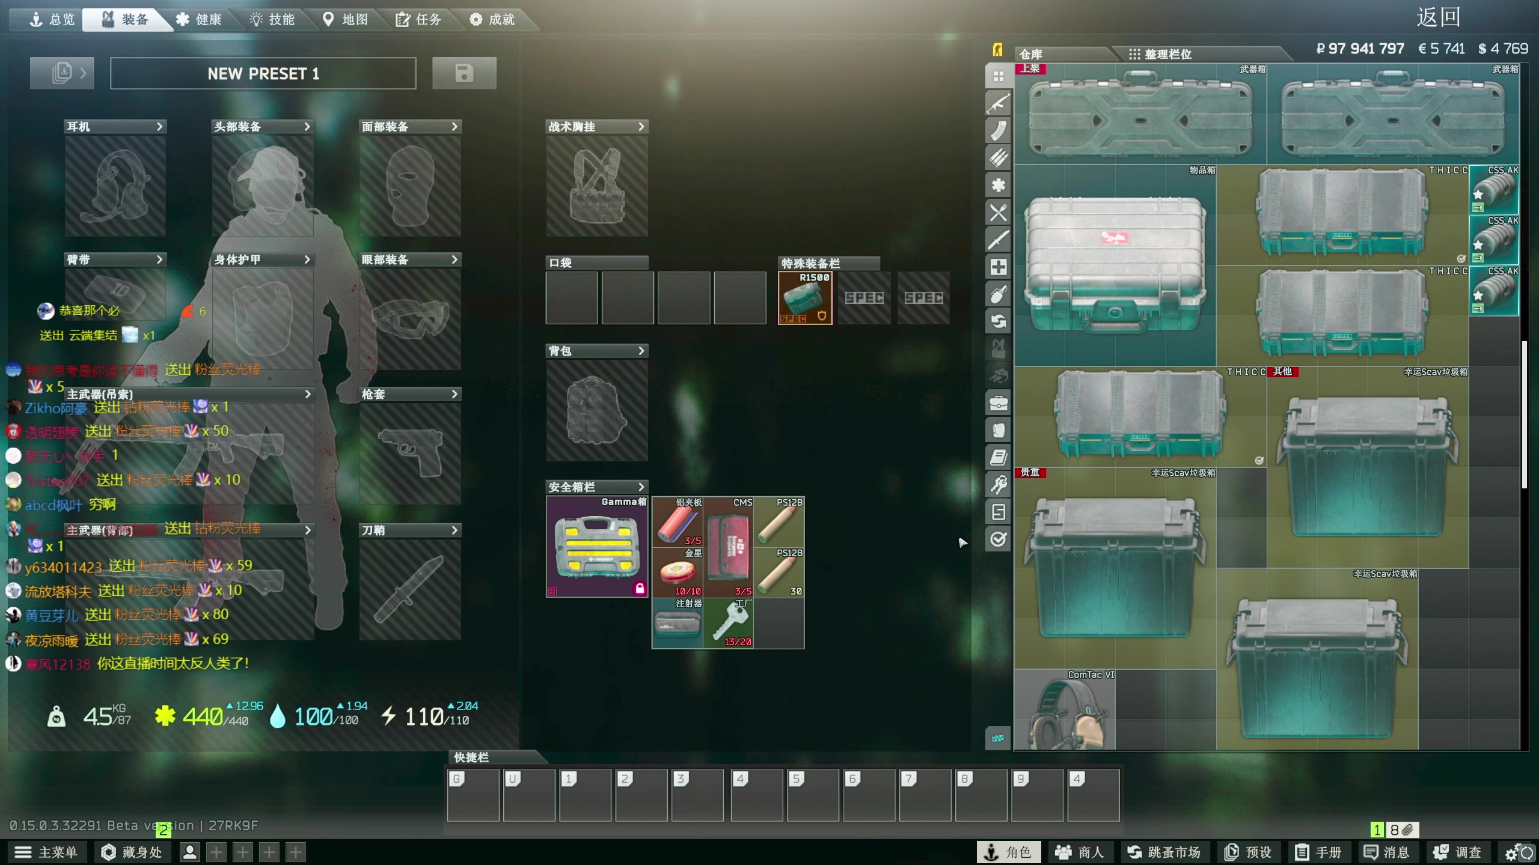Click 整理栏位 to sort the stash

(x=1160, y=54)
